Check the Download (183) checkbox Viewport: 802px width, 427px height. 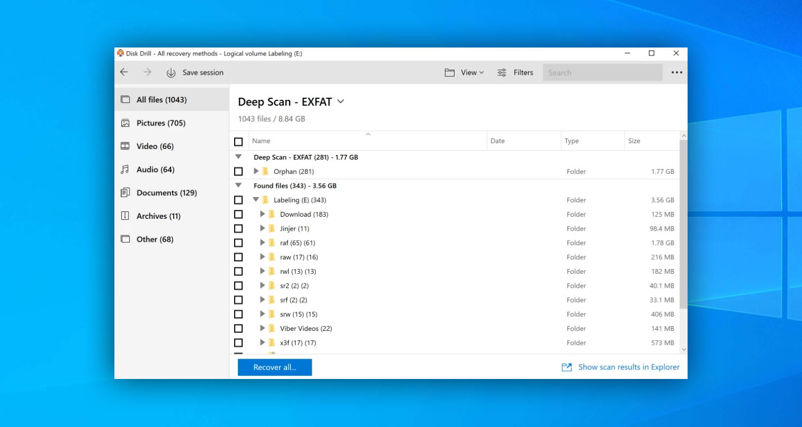pos(238,214)
